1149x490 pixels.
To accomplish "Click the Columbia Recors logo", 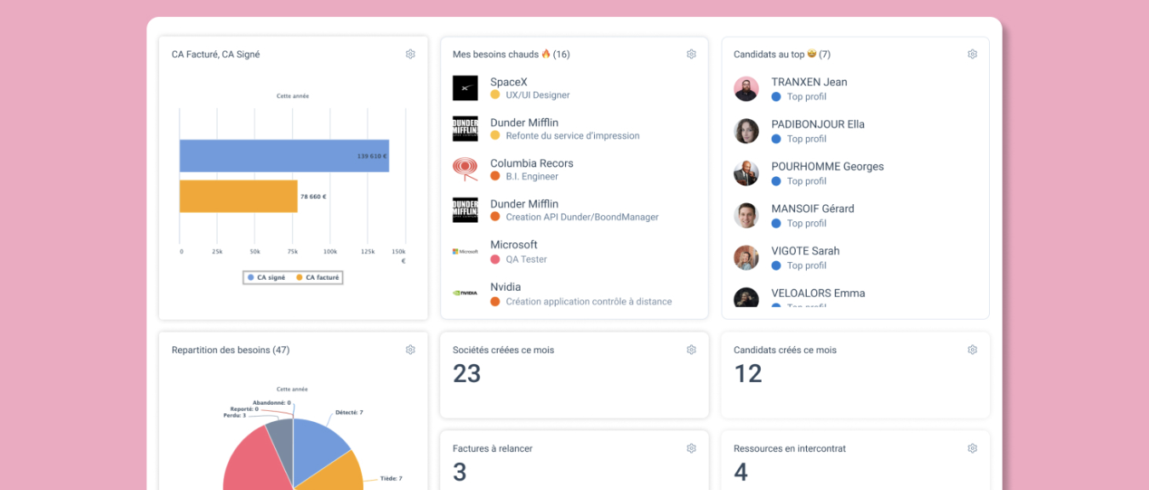I will pos(465,169).
